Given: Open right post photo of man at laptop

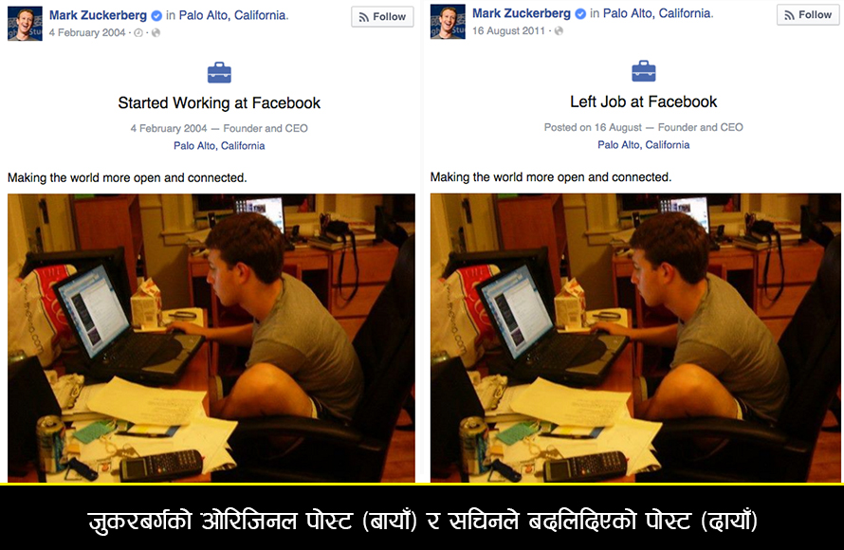Looking at the screenshot, I should pyautogui.click(x=635, y=338).
